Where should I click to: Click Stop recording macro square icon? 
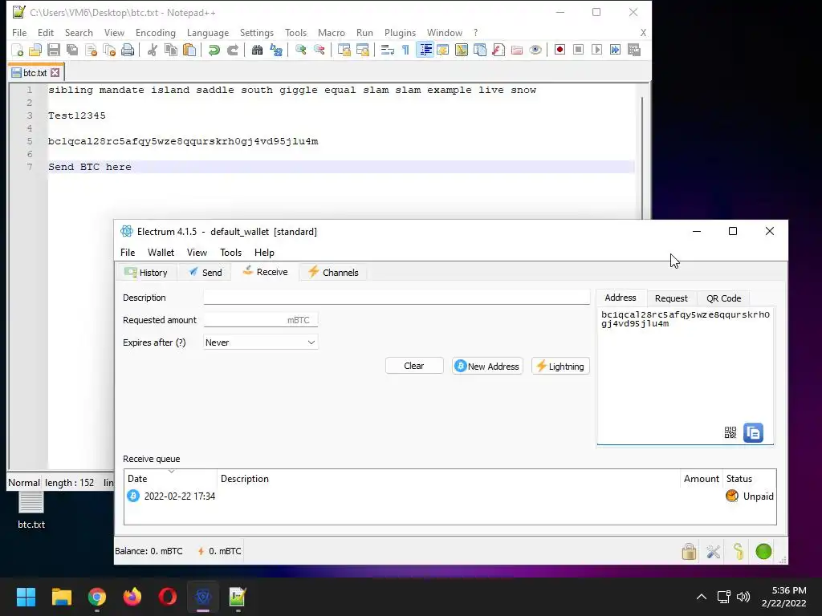(x=578, y=50)
